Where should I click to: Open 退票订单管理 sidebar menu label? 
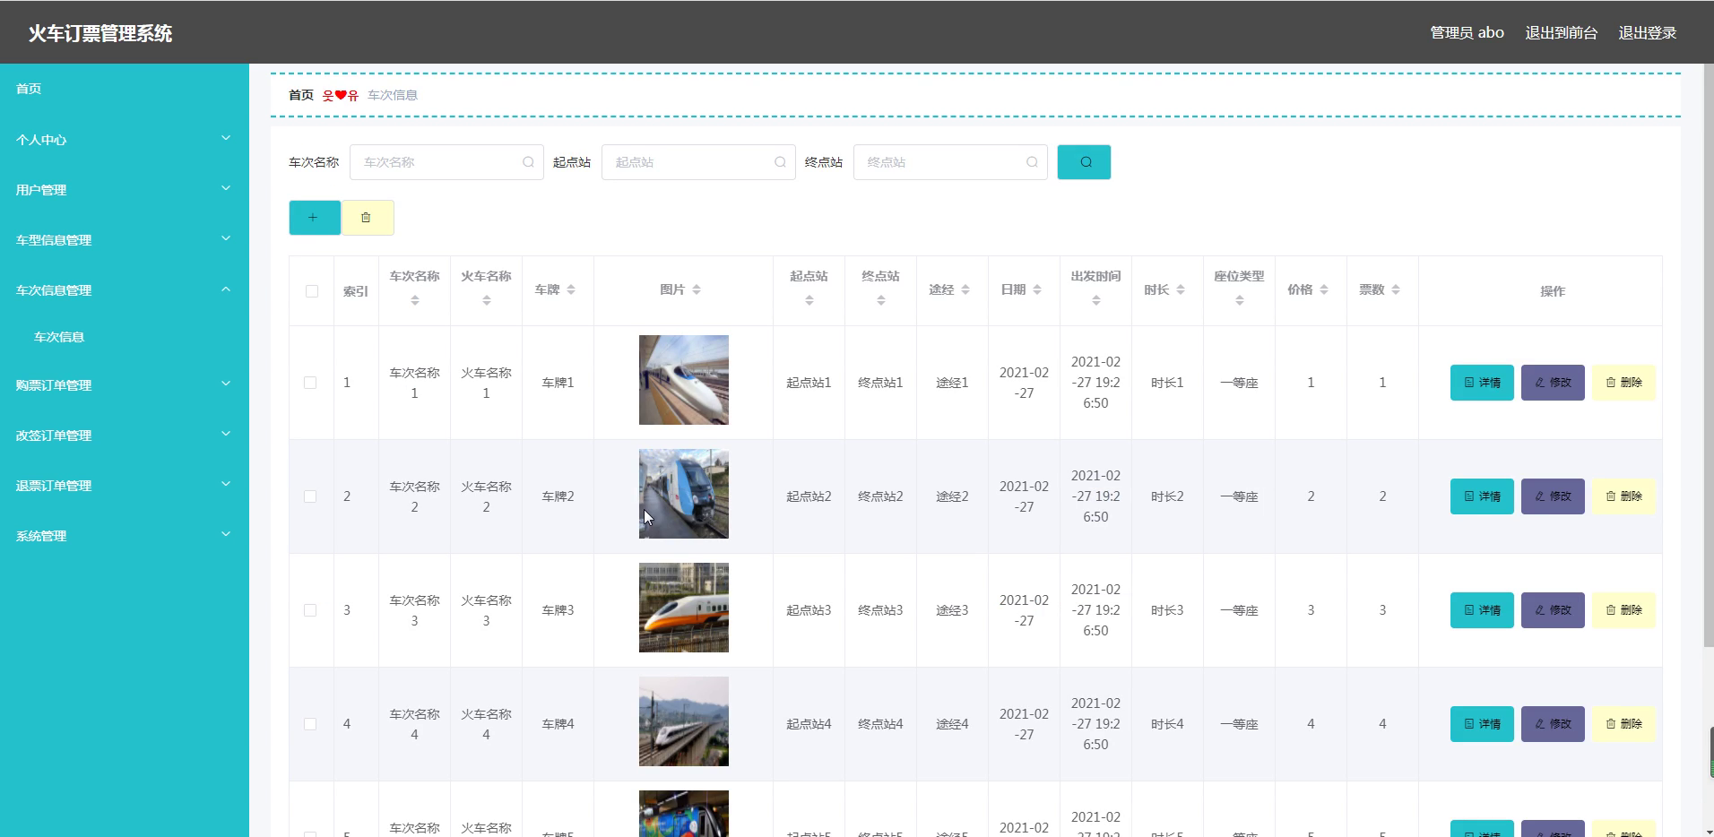coord(54,486)
